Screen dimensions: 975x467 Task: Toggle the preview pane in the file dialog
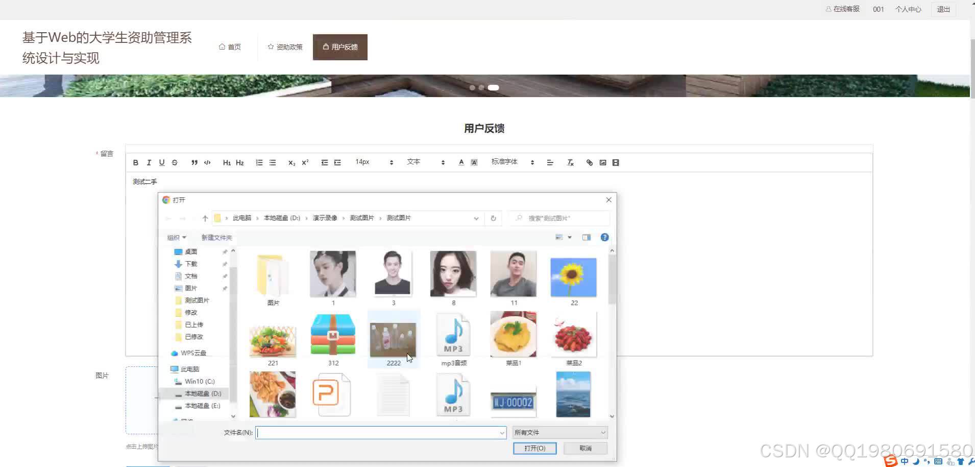coord(585,237)
